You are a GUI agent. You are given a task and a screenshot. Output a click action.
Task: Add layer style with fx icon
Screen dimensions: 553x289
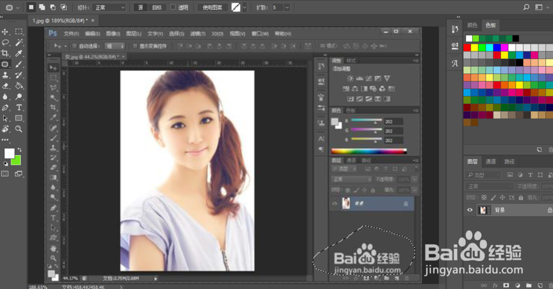click(x=495, y=285)
